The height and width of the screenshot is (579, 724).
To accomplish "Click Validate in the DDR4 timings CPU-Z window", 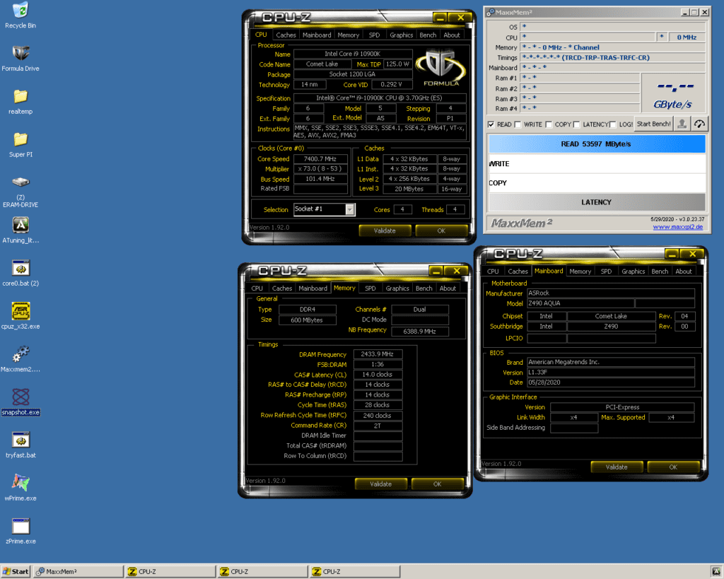I will point(380,484).
